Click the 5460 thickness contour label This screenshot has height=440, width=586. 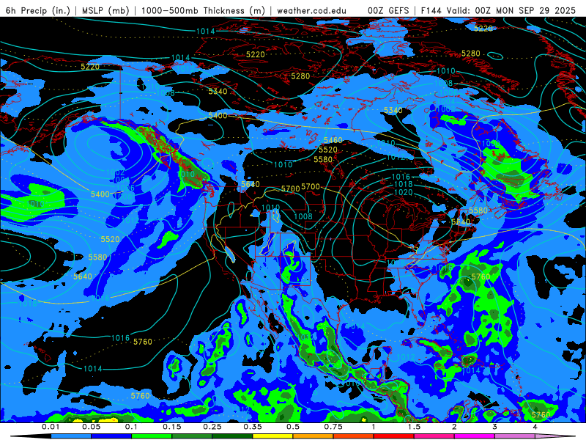pyautogui.click(x=333, y=140)
